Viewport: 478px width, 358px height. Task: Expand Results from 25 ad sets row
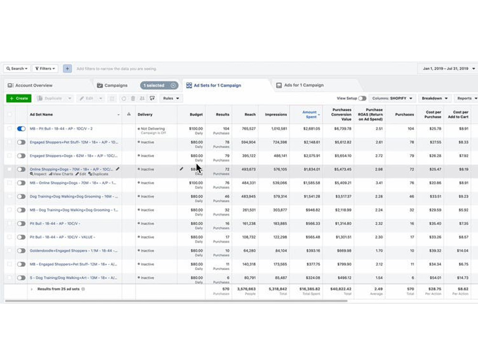pyautogui.click(x=32, y=289)
